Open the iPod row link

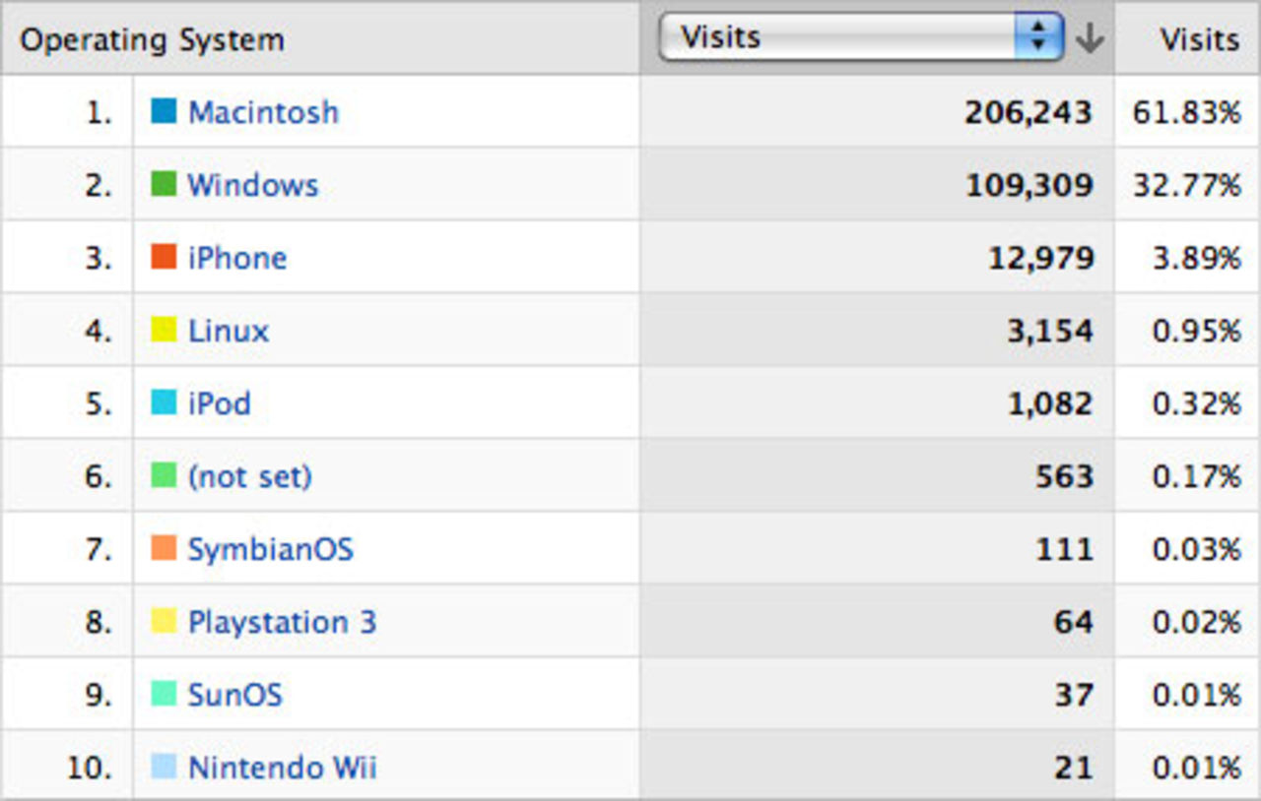(x=220, y=403)
